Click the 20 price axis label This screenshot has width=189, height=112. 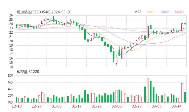point(11,41)
